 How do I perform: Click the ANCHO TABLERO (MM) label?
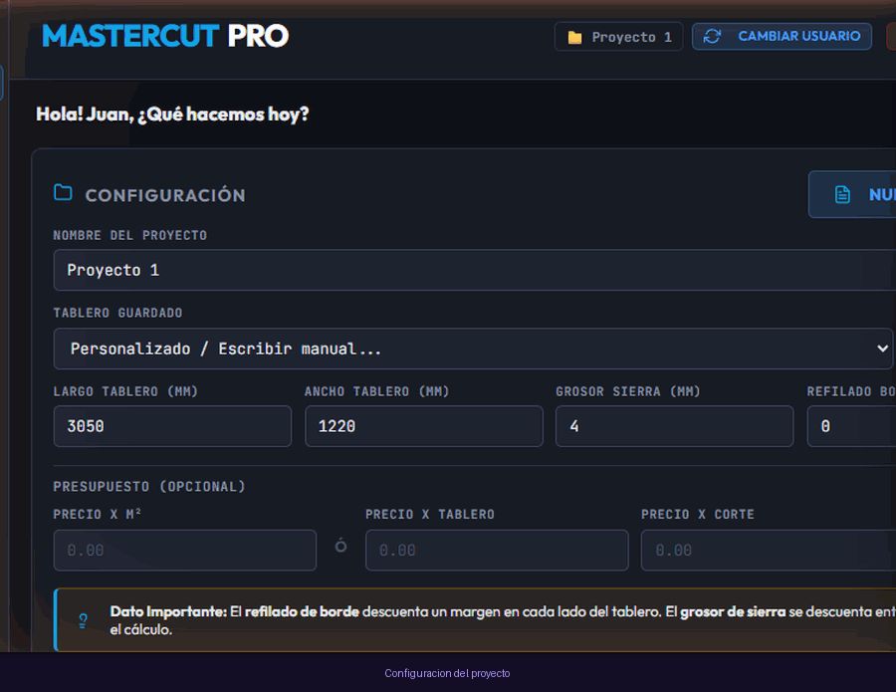click(x=377, y=391)
